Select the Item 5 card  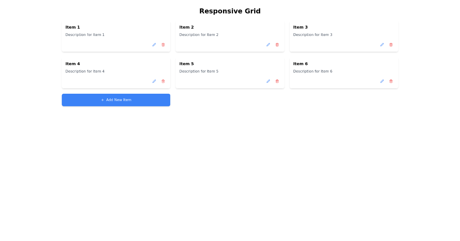tap(230, 73)
